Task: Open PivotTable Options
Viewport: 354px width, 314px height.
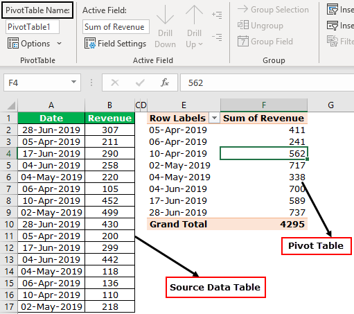Action: click(29, 44)
